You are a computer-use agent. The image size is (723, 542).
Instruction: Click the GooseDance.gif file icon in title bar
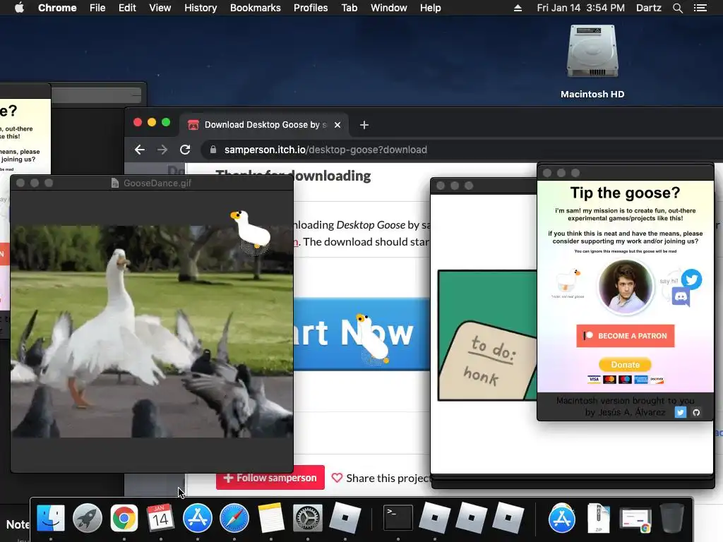point(115,183)
